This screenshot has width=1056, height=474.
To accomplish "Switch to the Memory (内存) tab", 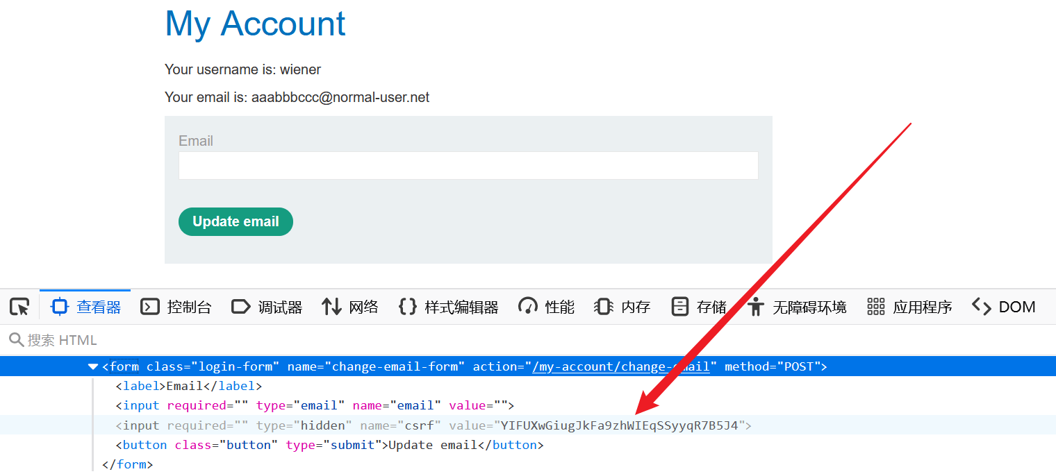I will (x=622, y=307).
